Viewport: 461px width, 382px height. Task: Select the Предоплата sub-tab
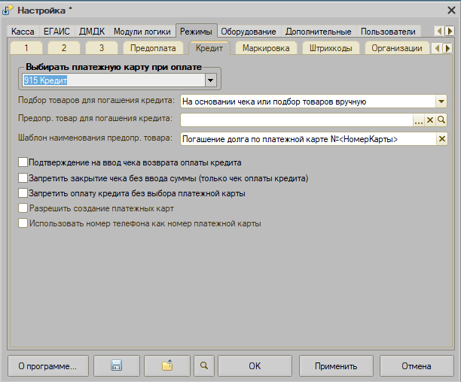pos(153,48)
